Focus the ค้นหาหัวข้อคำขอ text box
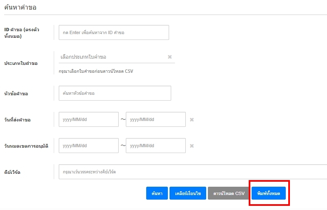327x210 pixels. coord(115,93)
